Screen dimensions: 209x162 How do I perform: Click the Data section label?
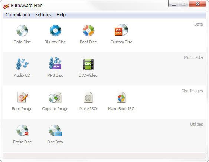[198, 24]
